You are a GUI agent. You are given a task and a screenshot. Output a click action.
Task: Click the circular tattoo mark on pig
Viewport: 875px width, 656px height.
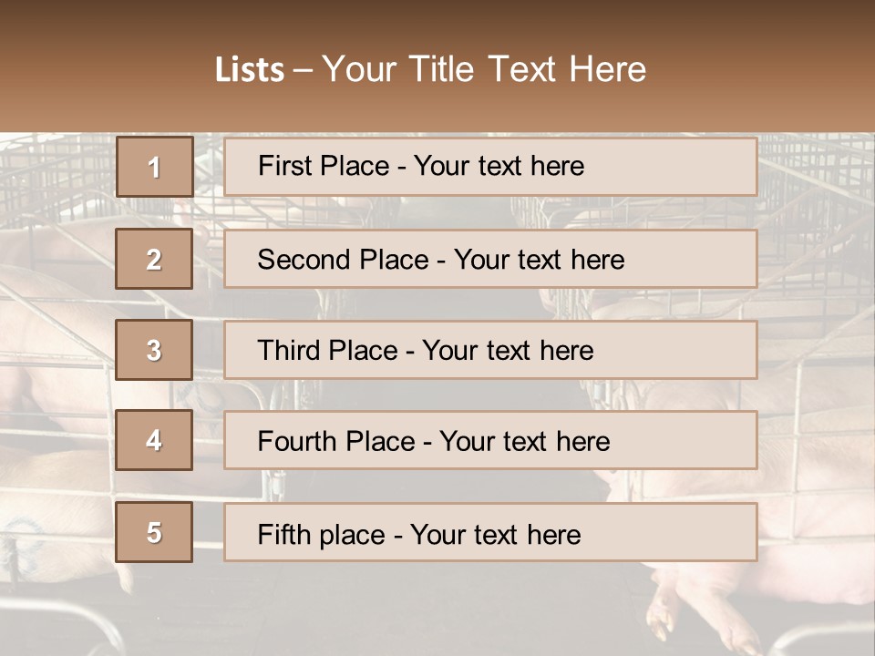click(21, 544)
